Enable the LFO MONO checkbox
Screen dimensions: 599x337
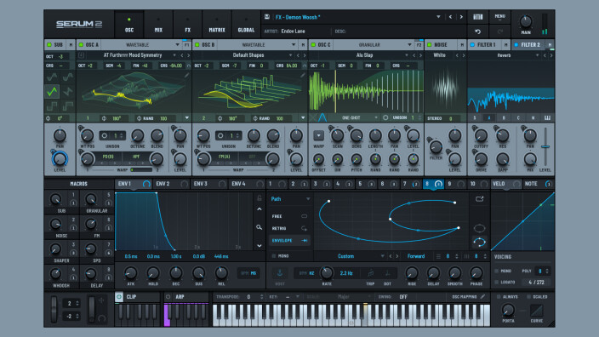pos(273,256)
